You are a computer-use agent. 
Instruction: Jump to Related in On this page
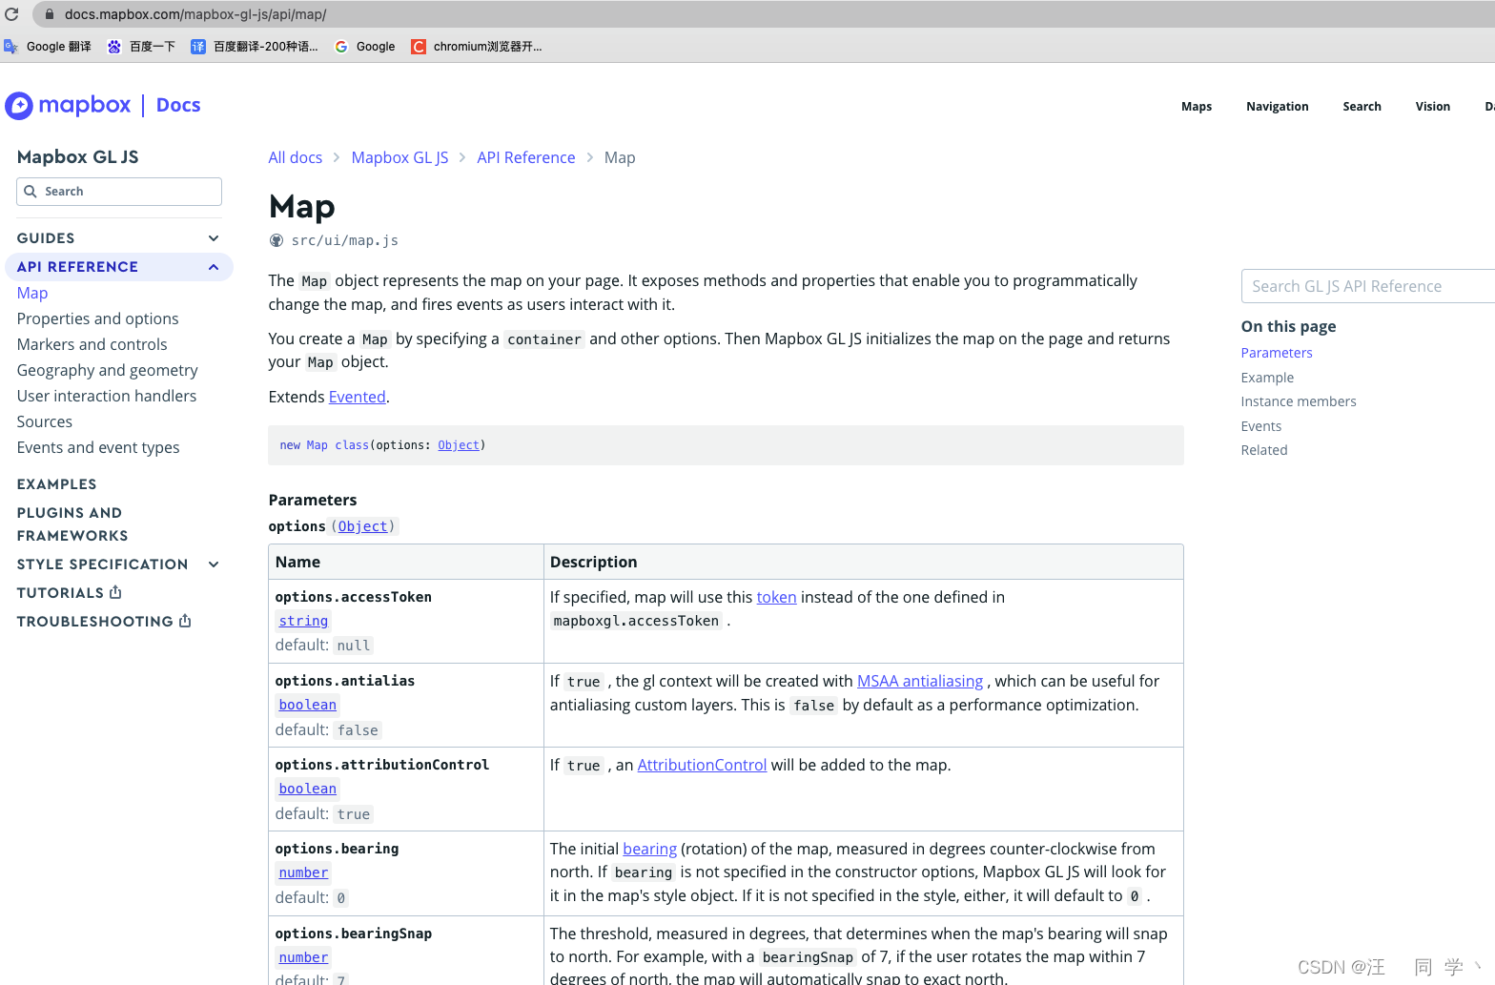point(1264,450)
